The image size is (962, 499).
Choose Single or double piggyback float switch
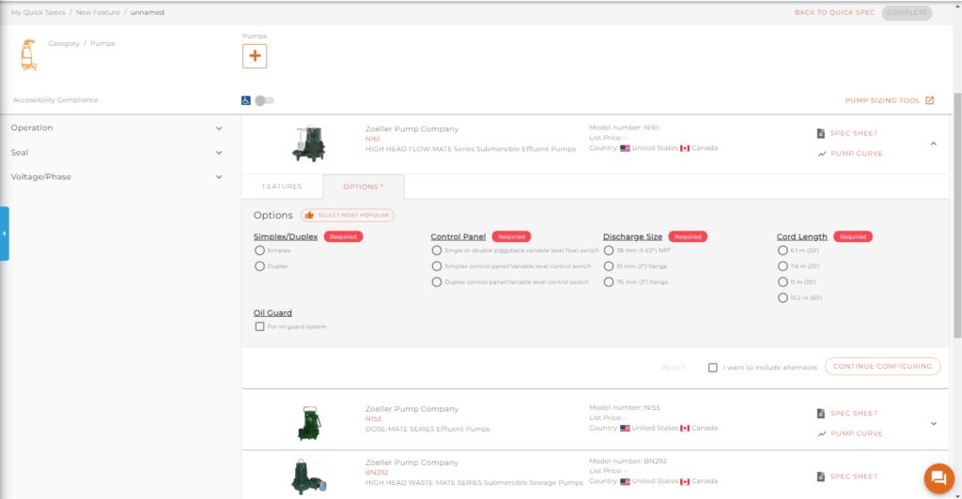coord(436,250)
